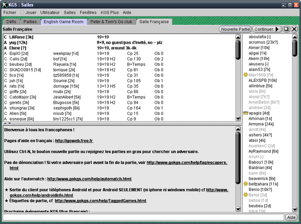The width and height of the screenshot is (301, 224).
Task: Click the chat pane scrollbar thumb
Action: click(x=238, y=158)
